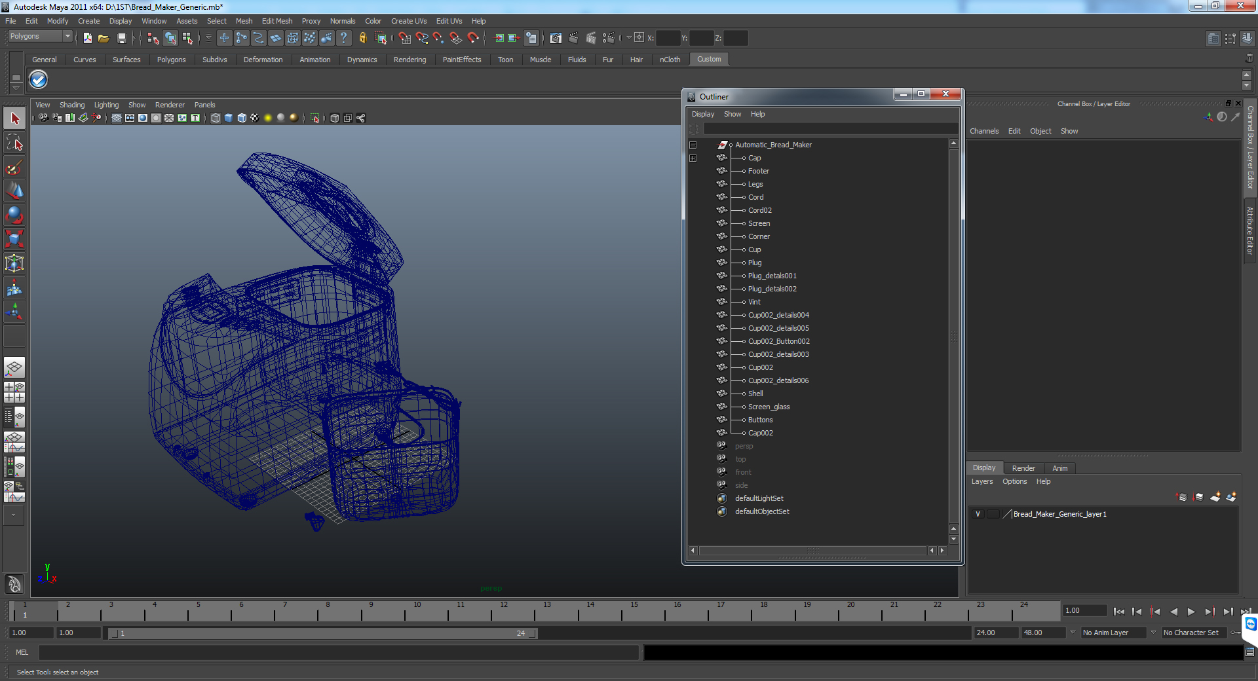Click the New Scene icon

[87, 38]
